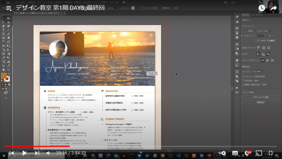282x159 pixels.
Task: Pick the Gradient tool
Action: click(8, 54)
